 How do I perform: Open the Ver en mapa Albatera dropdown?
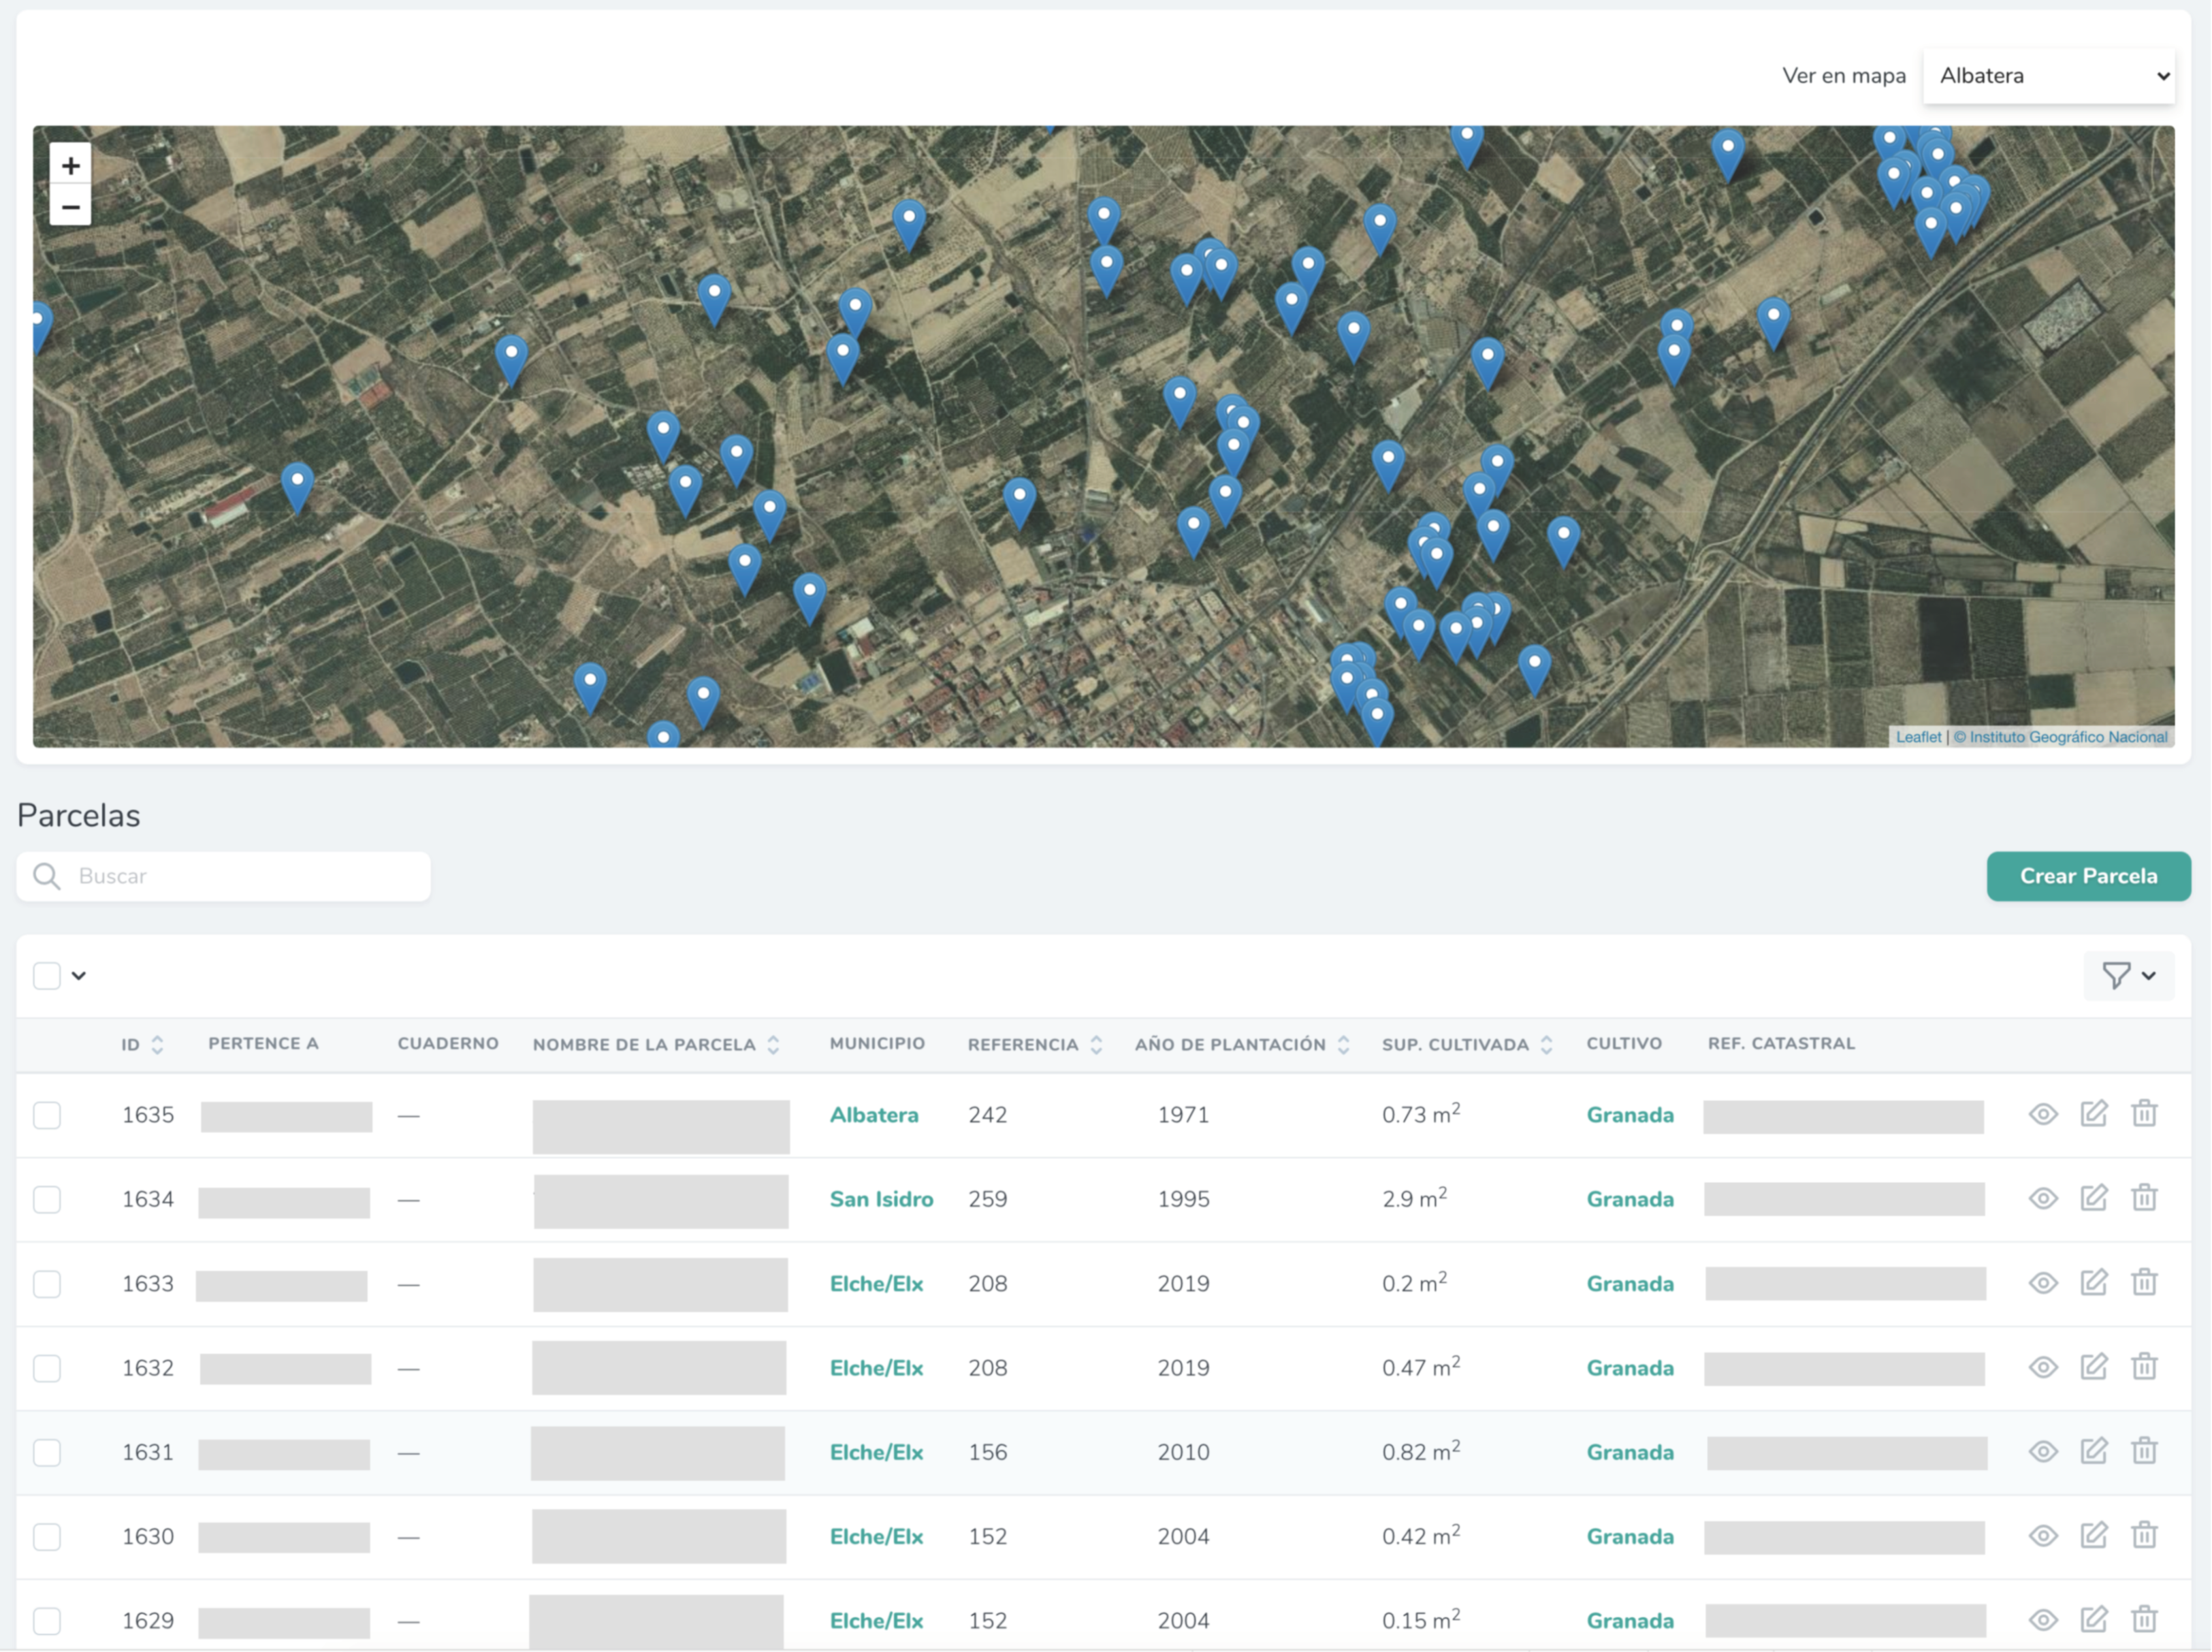2048,76
